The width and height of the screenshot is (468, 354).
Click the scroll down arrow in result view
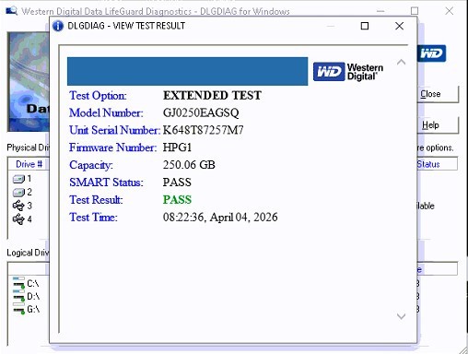click(x=401, y=316)
